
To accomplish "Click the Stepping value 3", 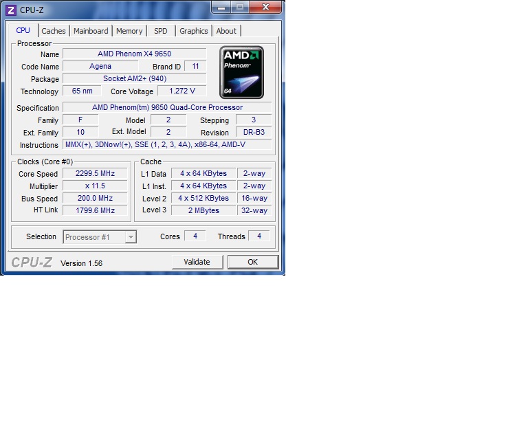I will pos(254,120).
